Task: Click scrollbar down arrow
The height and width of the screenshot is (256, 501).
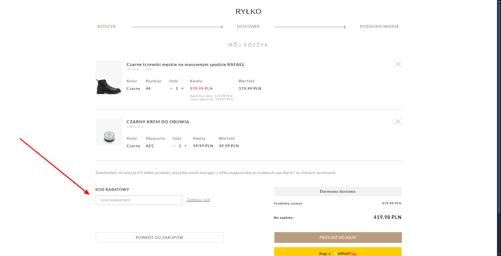Action: coord(499,254)
